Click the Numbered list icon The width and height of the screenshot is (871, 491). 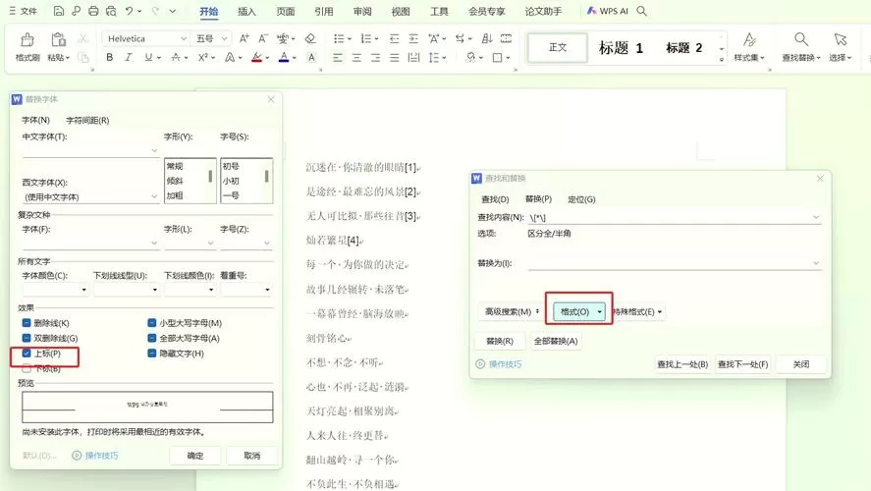pos(366,38)
